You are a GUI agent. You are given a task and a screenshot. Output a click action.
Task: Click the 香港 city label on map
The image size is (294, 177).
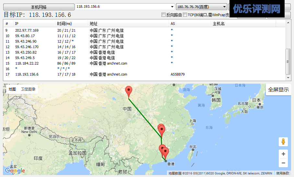click(x=171, y=164)
